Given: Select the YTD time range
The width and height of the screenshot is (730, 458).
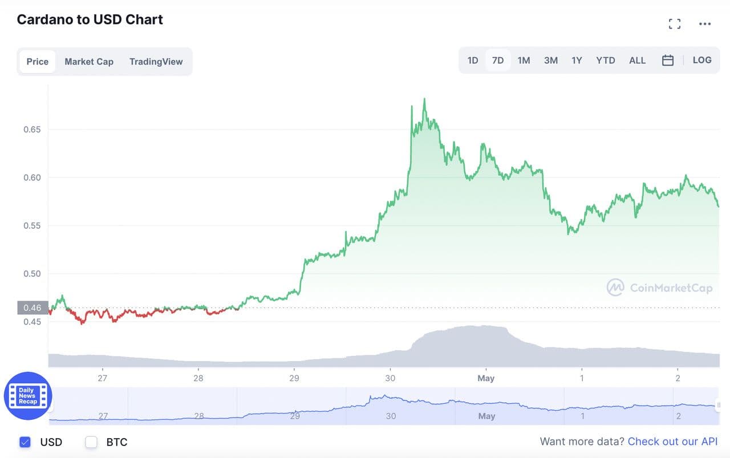Looking at the screenshot, I should click(605, 60).
